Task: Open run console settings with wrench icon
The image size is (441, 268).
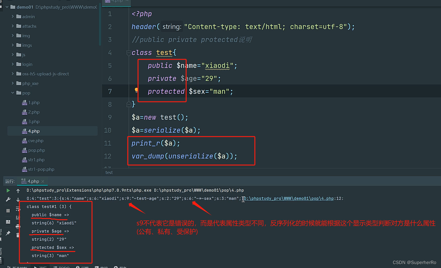Action: point(8,199)
